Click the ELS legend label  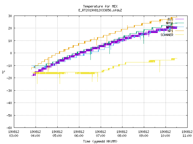pyautogui.click(x=170, y=19)
